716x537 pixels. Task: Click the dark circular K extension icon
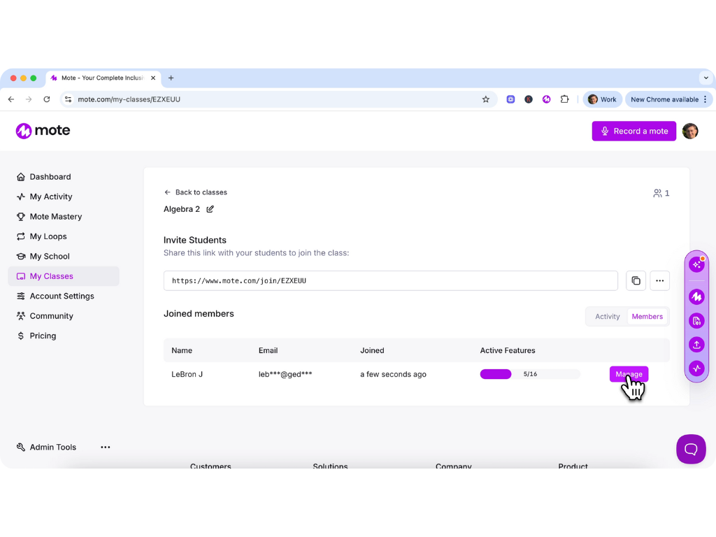pos(529,99)
